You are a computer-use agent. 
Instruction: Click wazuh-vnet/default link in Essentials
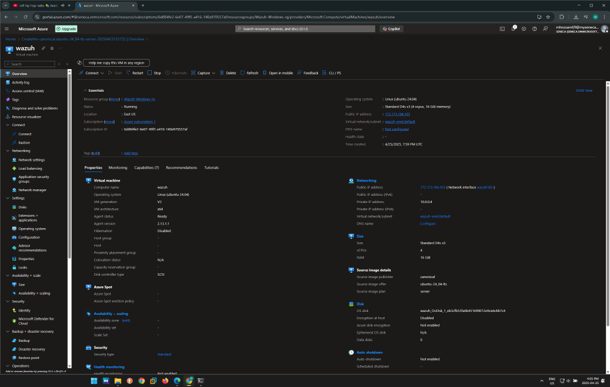[x=400, y=121]
